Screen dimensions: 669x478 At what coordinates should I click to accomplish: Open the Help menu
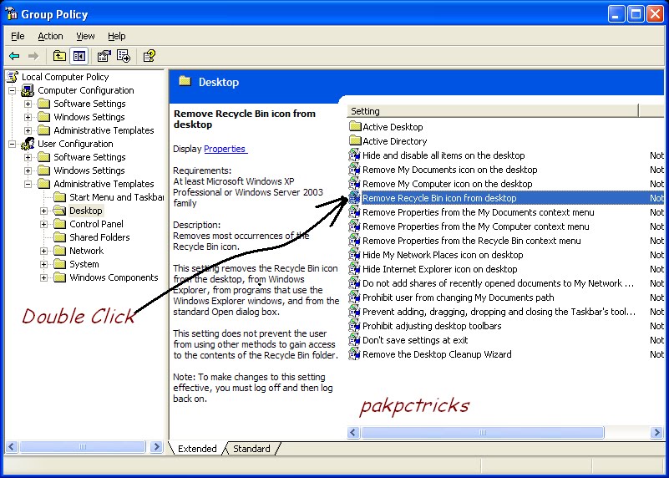click(116, 36)
